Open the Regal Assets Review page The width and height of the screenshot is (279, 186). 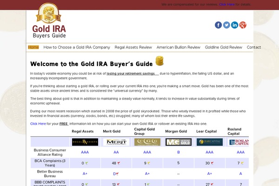133,47
